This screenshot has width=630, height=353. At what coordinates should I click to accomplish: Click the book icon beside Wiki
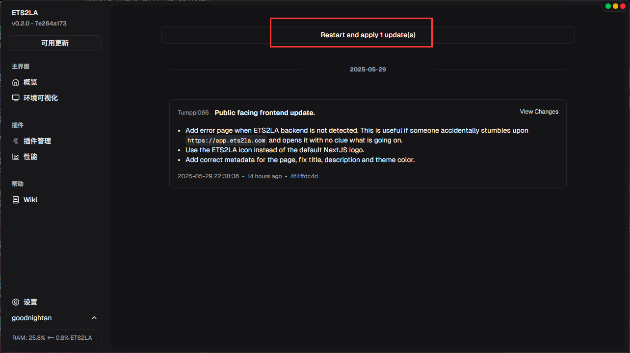(x=16, y=200)
